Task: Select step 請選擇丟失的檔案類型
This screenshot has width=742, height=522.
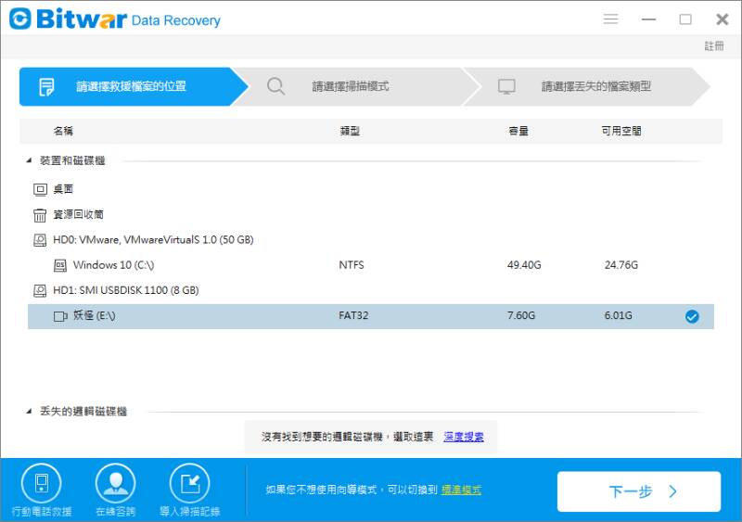Action: click(587, 86)
